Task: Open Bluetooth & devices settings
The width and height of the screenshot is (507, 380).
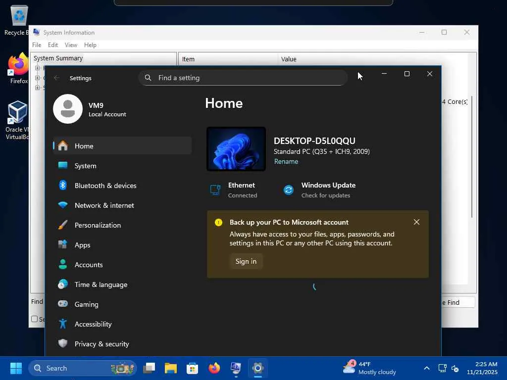Action: tap(122, 186)
